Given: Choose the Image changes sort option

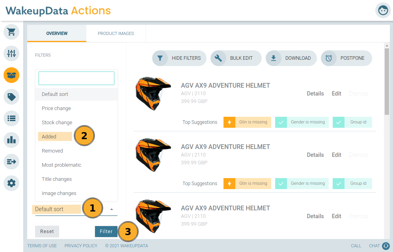Looking at the screenshot, I should point(76,193).
